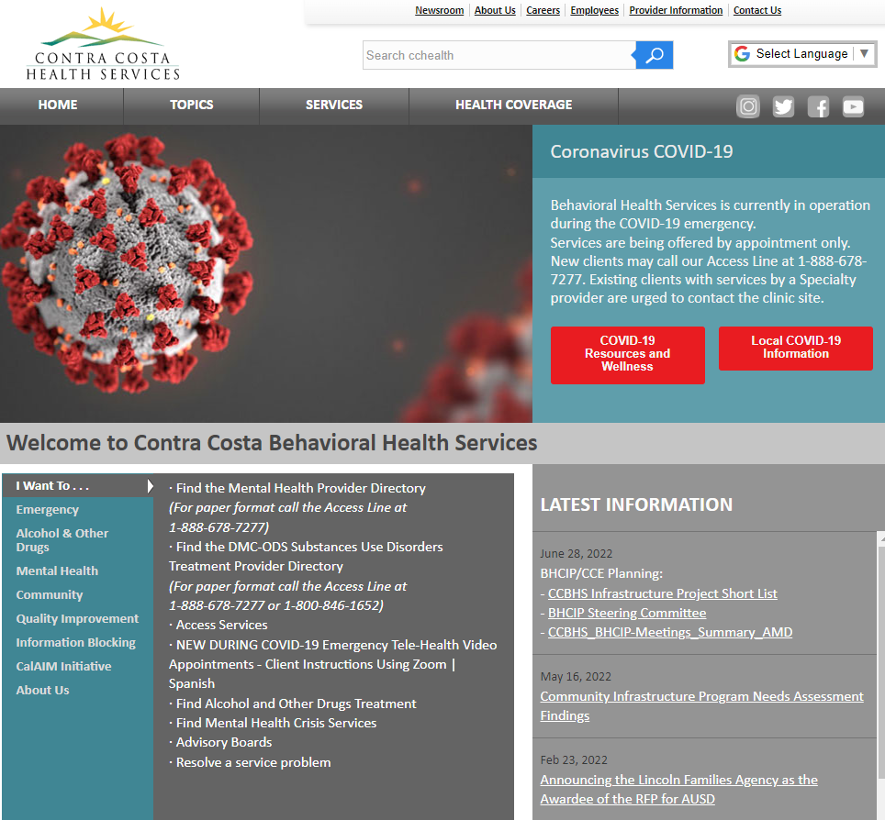Open the Employees link
The height and width of the screenshot is (820, 885).
[594, 10]
